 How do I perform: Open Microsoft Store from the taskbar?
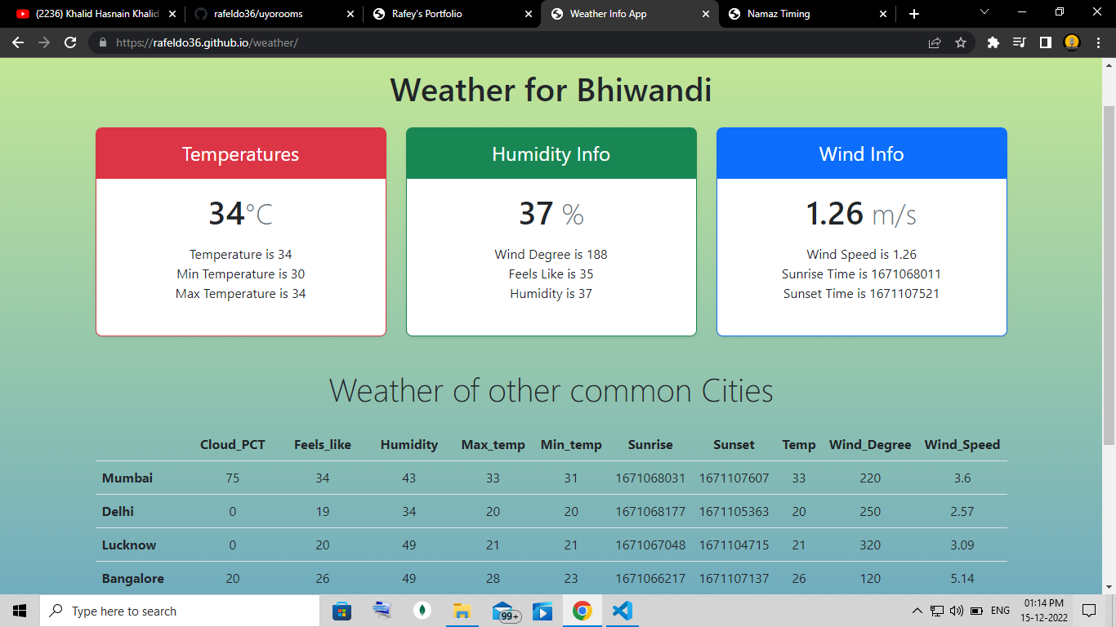click(342, 611)
